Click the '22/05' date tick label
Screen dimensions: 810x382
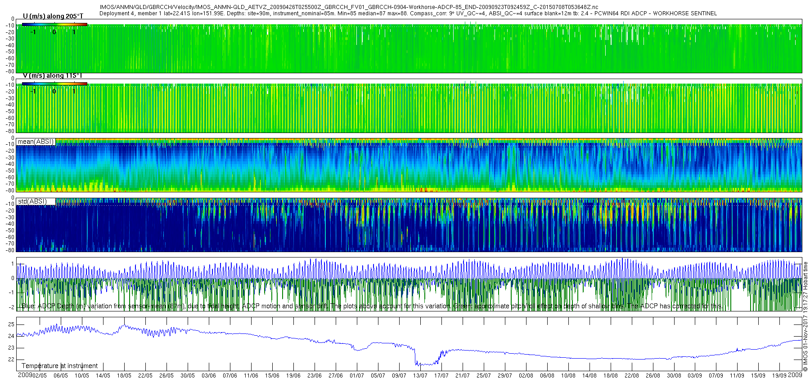(145, 376)
